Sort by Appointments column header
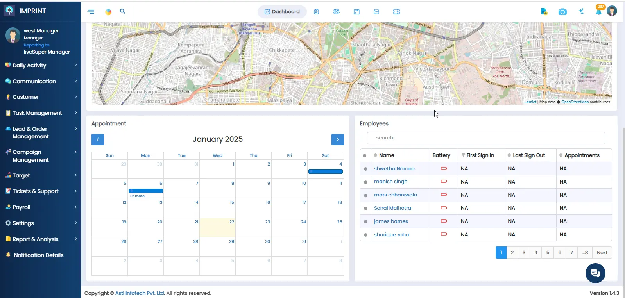The height and width of the screenshot is (298, 625). pyautogui.click(x=582, y=155)
